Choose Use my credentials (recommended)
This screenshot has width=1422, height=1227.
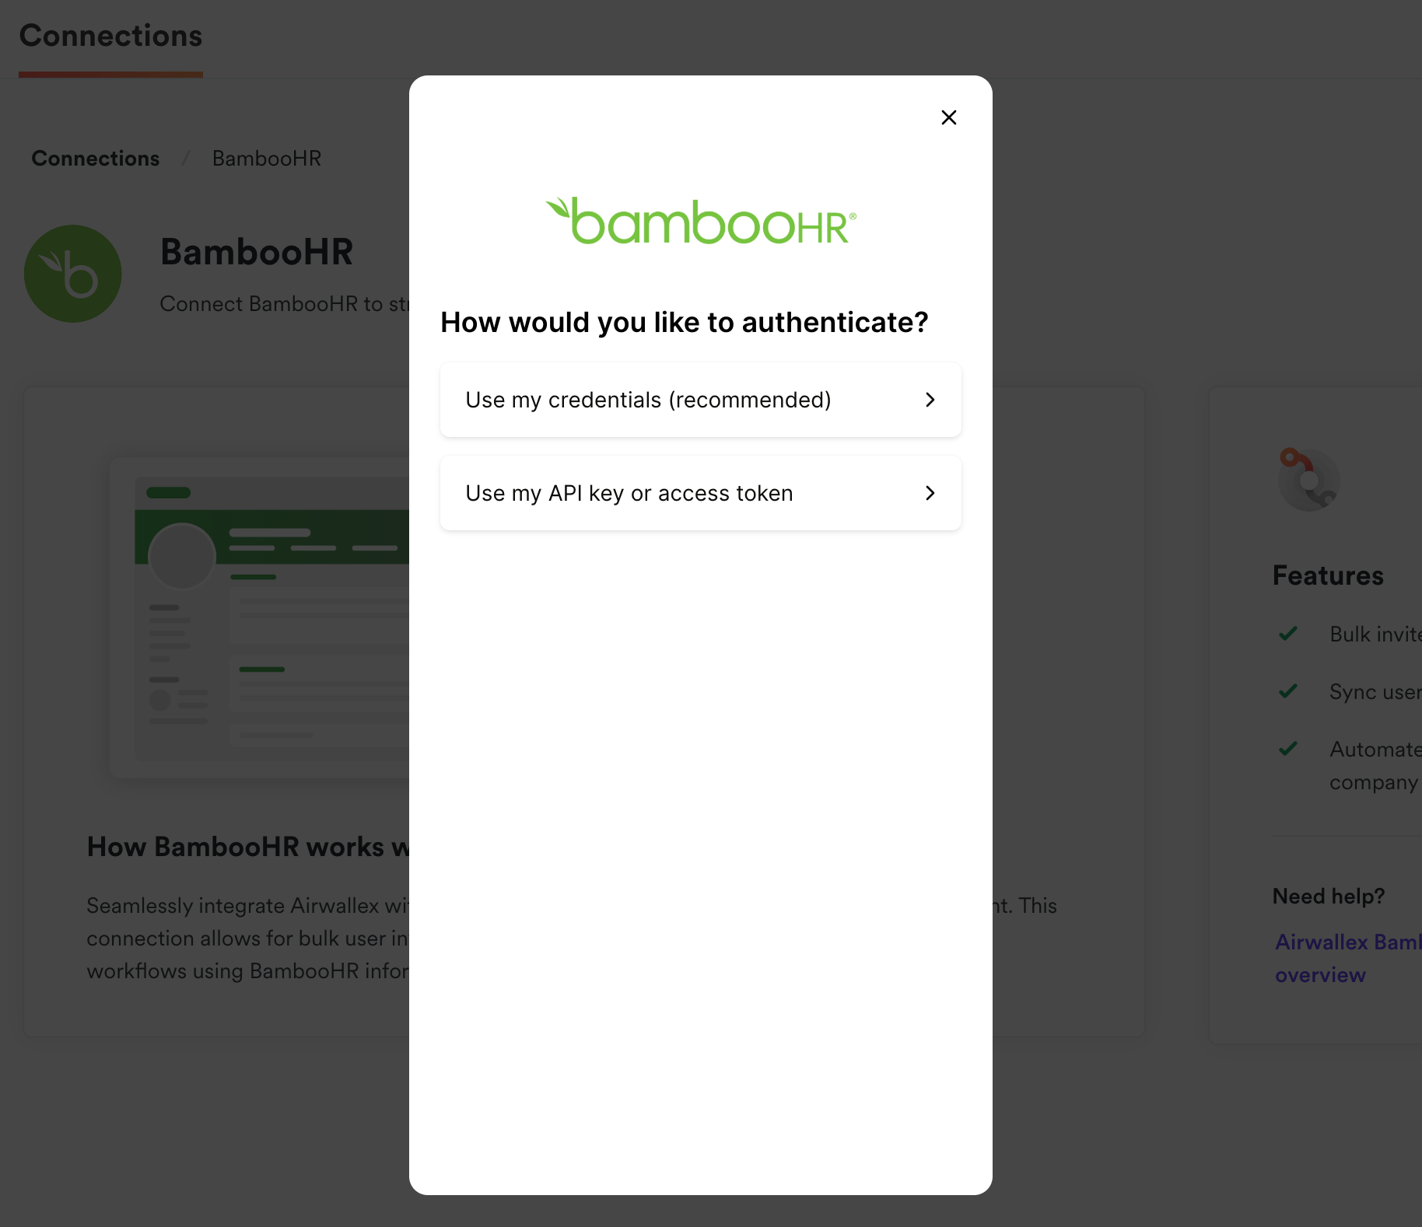click(x=648, y=400)
